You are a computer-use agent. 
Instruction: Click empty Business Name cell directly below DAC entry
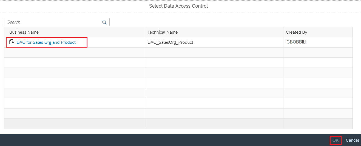pos(75,52)
